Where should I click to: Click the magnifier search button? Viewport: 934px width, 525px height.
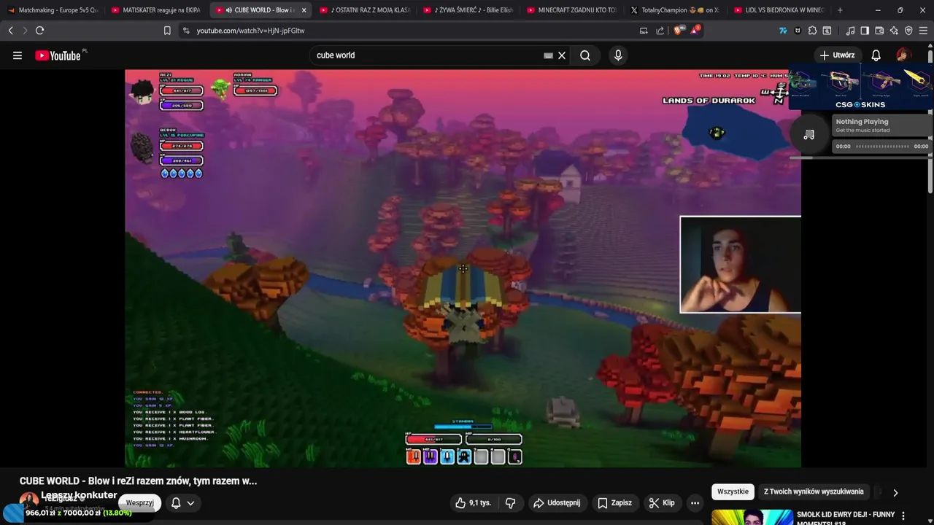click(x=585, y=55)
